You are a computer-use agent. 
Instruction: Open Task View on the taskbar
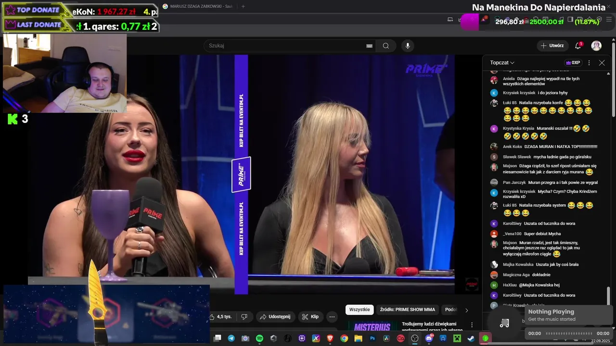click(218, 338)
